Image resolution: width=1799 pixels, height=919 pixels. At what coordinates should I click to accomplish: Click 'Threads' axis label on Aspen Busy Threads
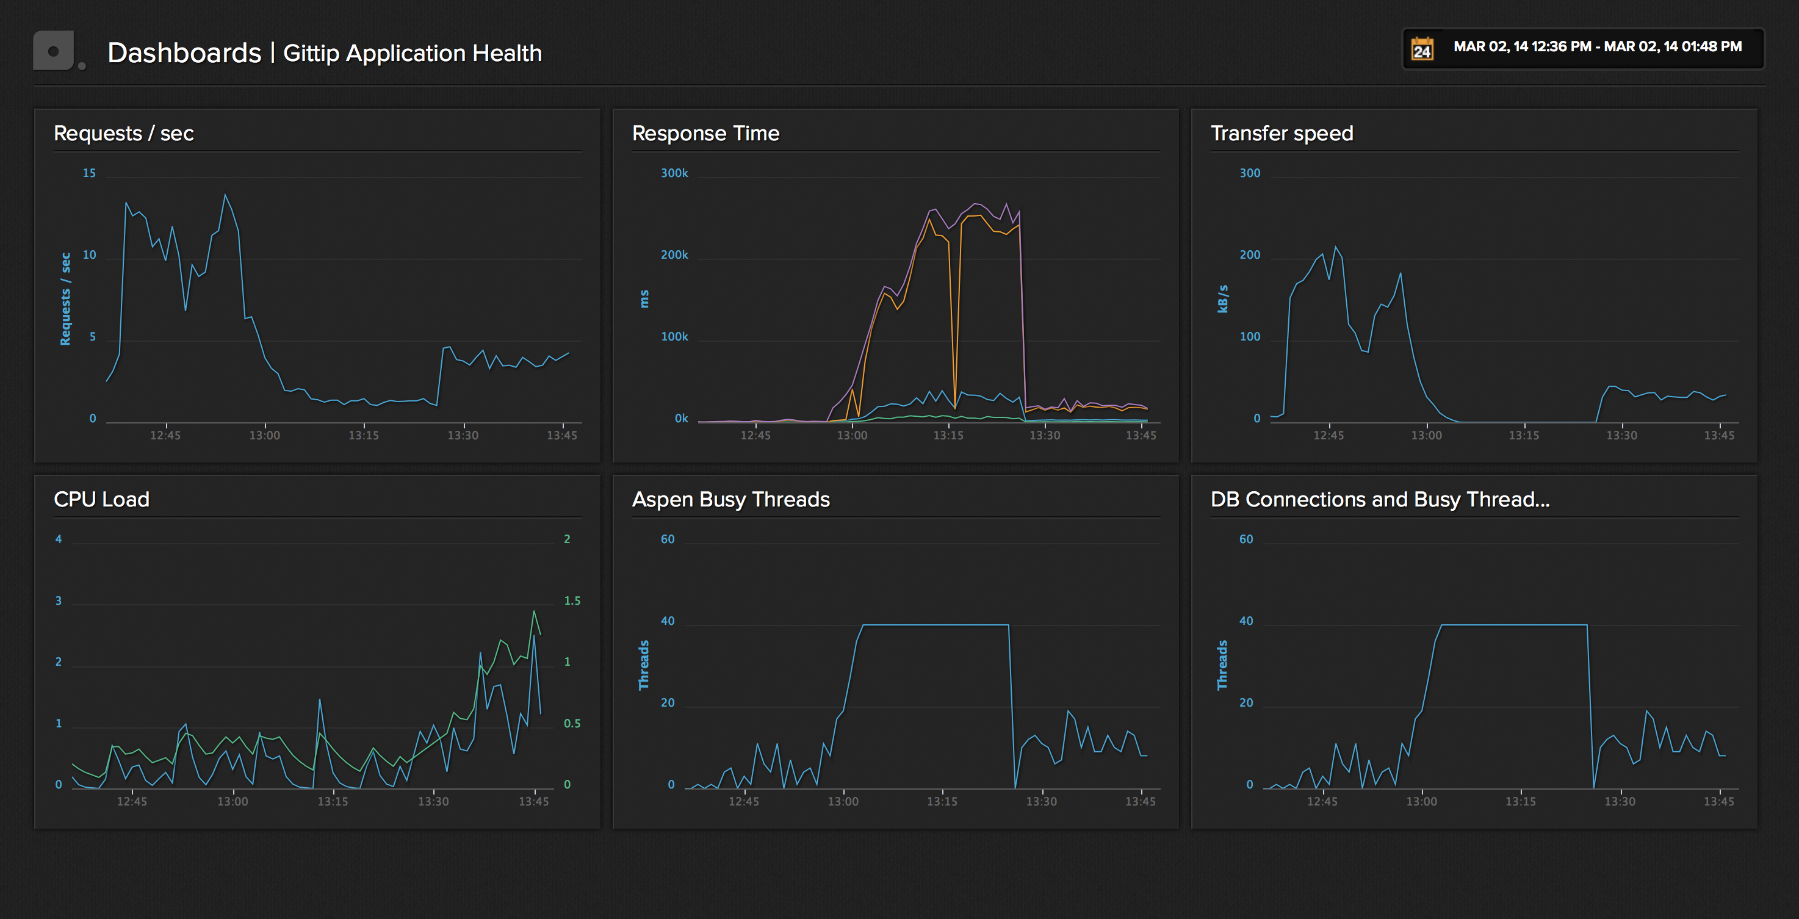click(x=644, y=665)
